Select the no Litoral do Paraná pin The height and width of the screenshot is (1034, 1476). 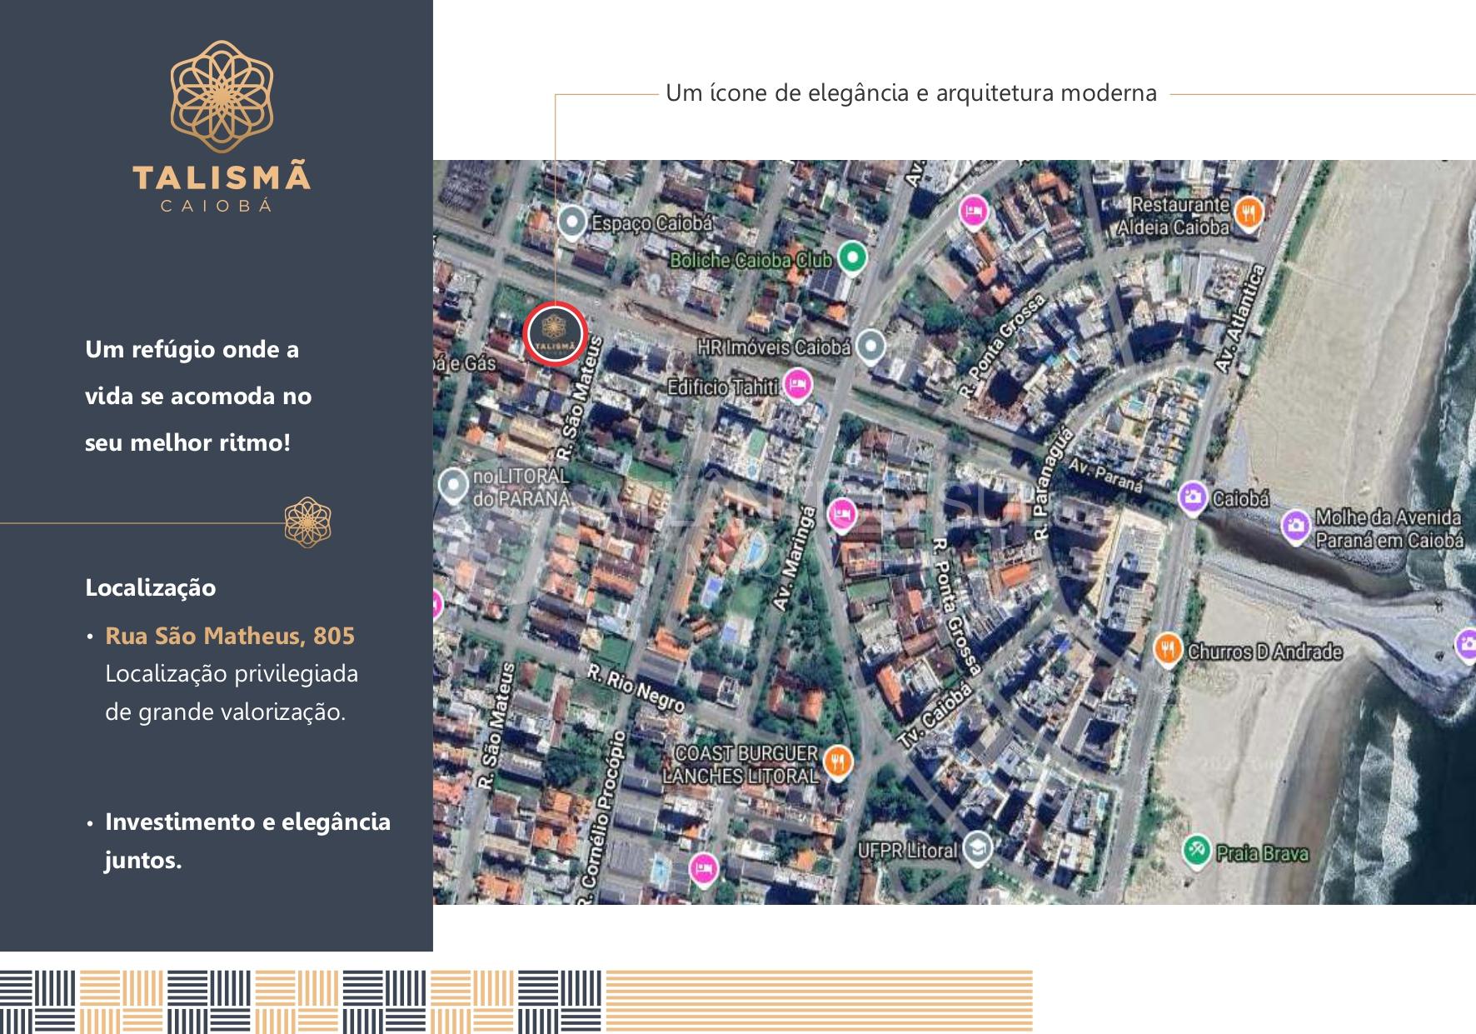pyautogui.click(x=452, y=485)
